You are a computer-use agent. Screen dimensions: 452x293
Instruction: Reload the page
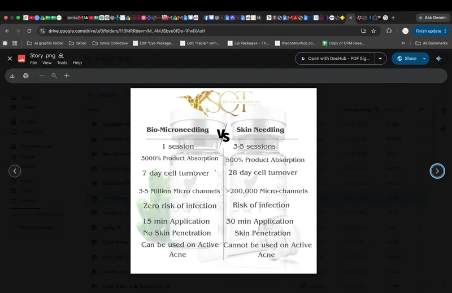[29, 31]
